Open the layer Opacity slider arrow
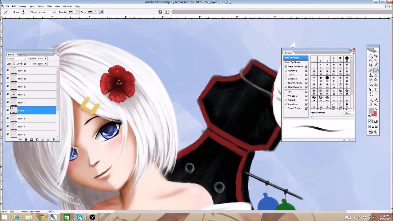The image size is (393, 221). click(x=46, y=58)
